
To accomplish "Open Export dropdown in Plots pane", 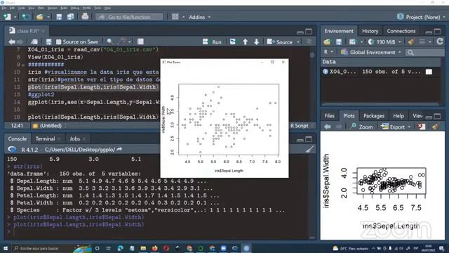I will point(396,126).
